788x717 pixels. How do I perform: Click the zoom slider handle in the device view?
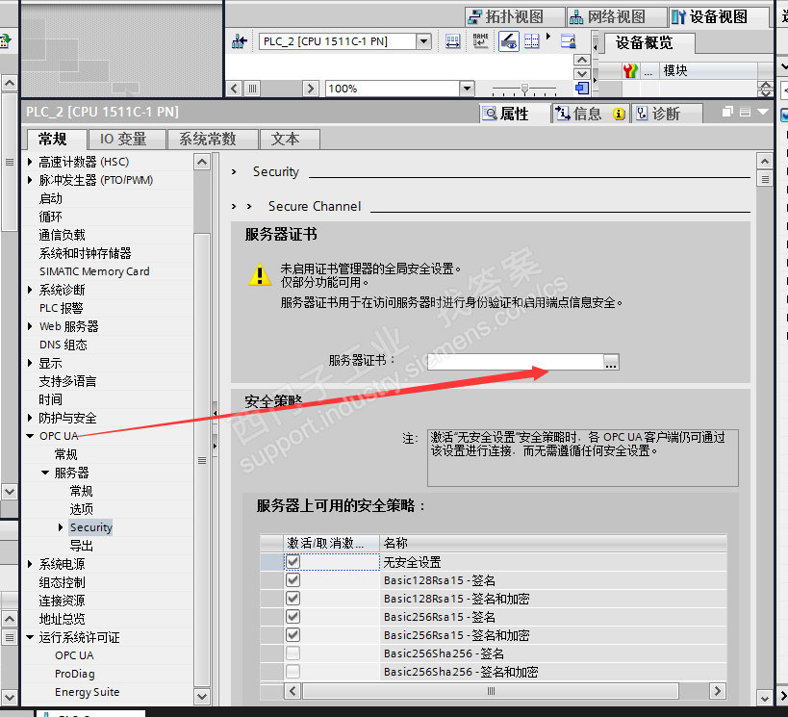[524, 89]
